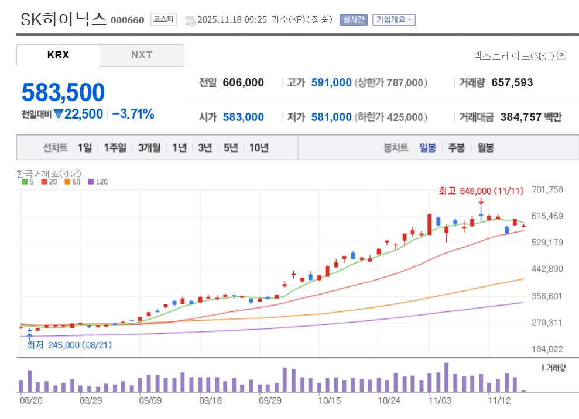
Task: Click the clock icon beside the timestamp
Action: tap(190, 20)
